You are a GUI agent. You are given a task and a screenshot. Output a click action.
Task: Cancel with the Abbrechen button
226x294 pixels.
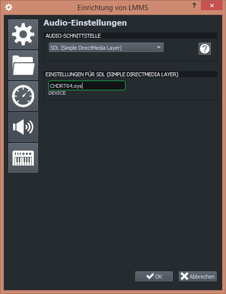[x=198, y=276]
